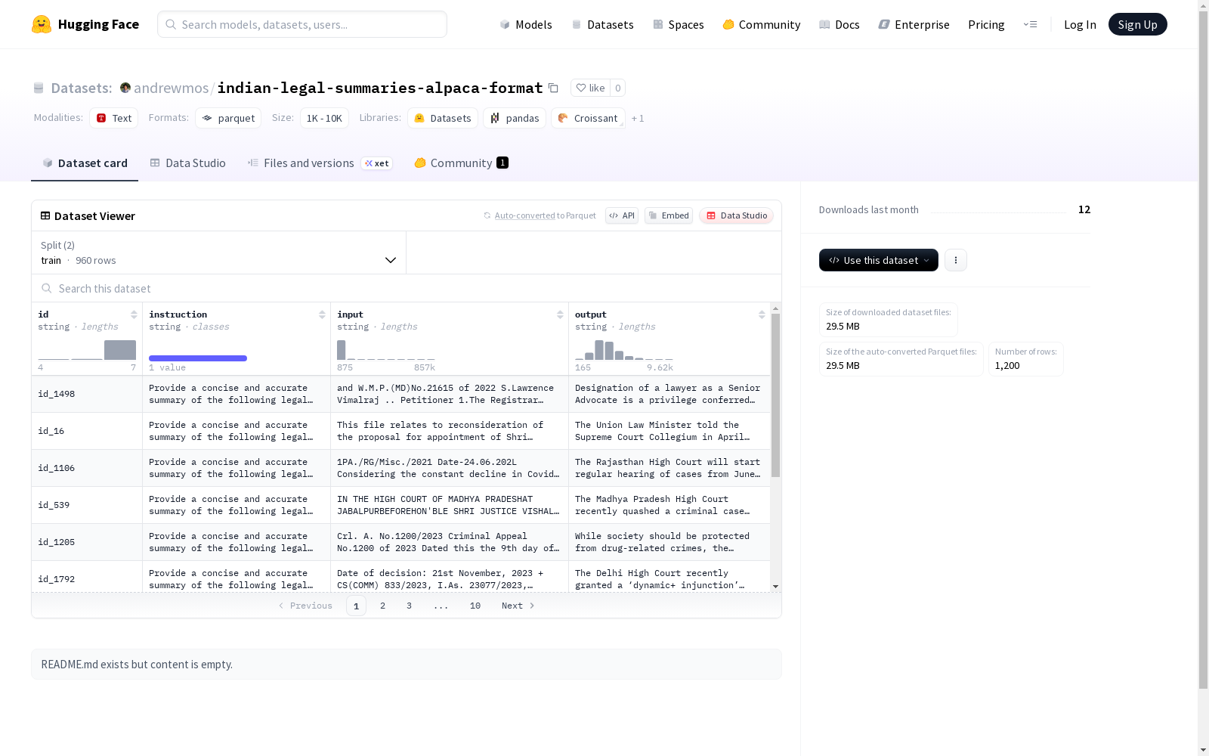Click the like count number
Viewport: 1209px width, 756px height.
tap(618, 88)
